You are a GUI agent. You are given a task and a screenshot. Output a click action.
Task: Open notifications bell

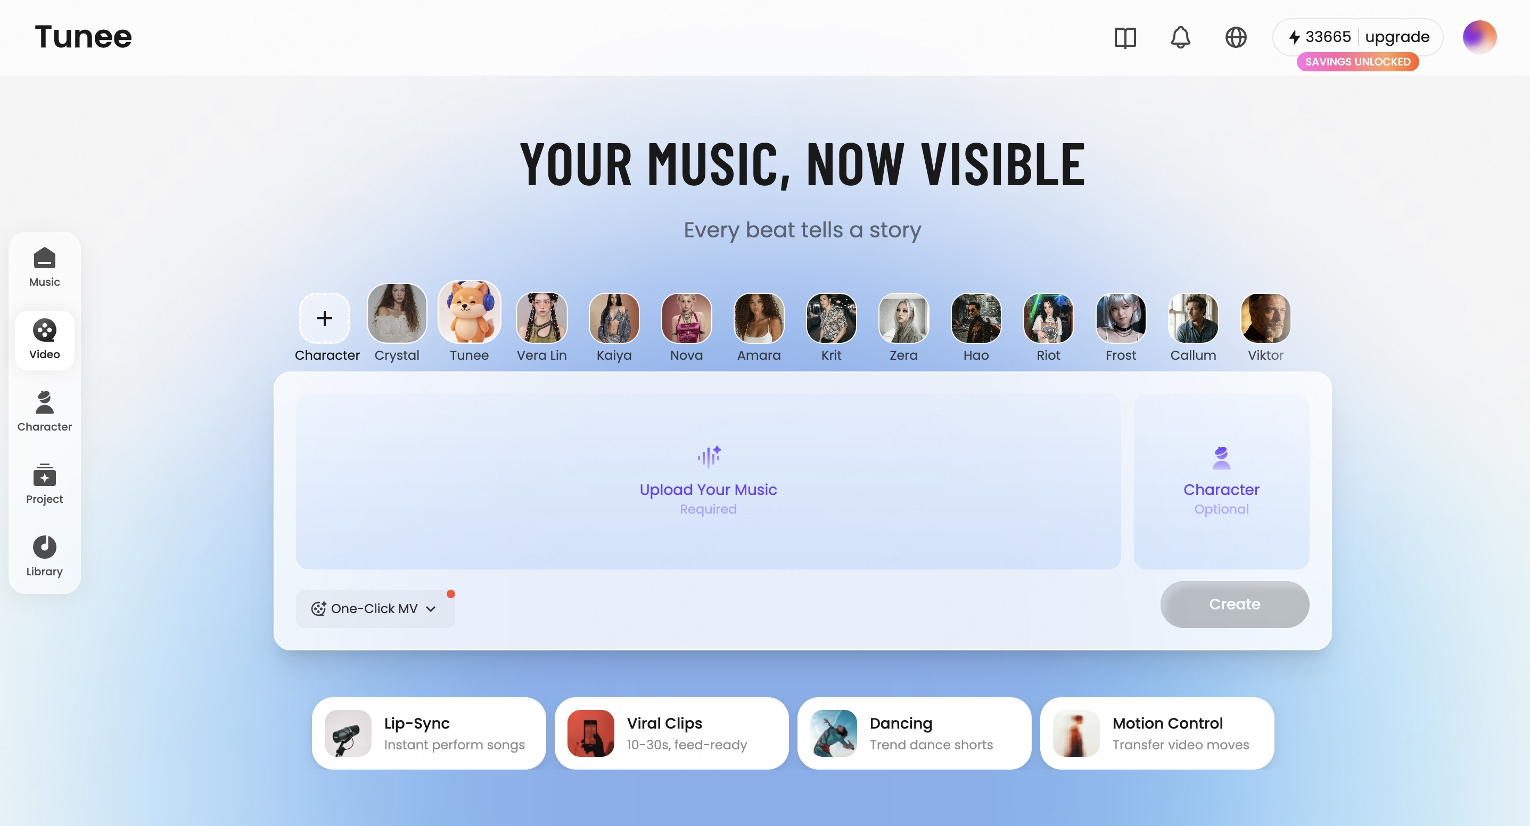pyautogui.click(x=1180, y=37)
